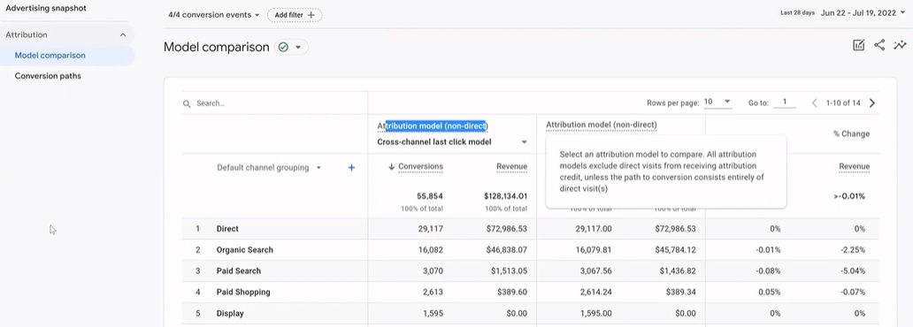Click the Organic Search revenue $46,838.07

507,249
